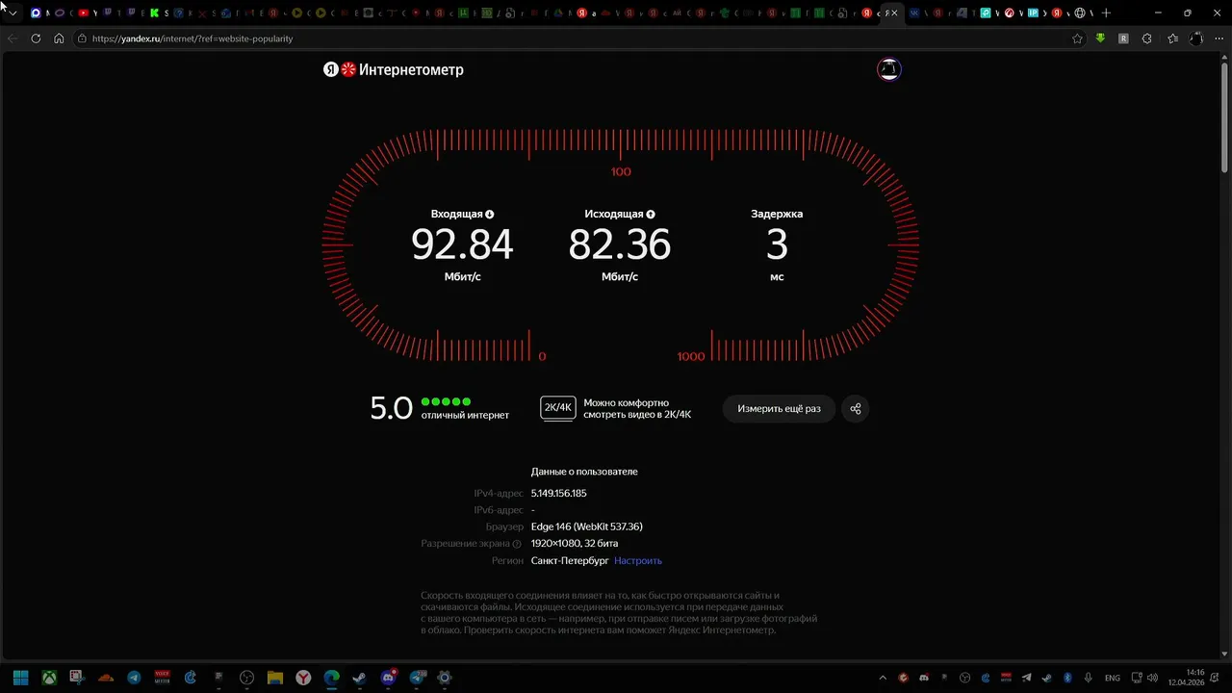Open the user profile avatar in the page header
Image resolution: width=1232 pixels, height=693 pixels.
[888, 69]
